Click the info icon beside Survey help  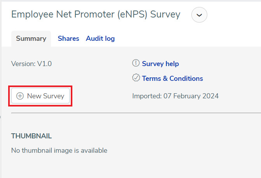(x=136, y=63)
